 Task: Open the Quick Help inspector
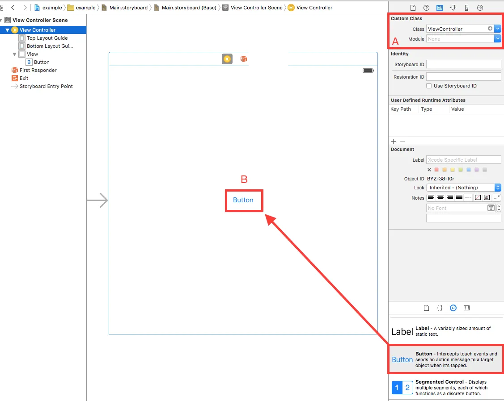click(x=426, y=8)
